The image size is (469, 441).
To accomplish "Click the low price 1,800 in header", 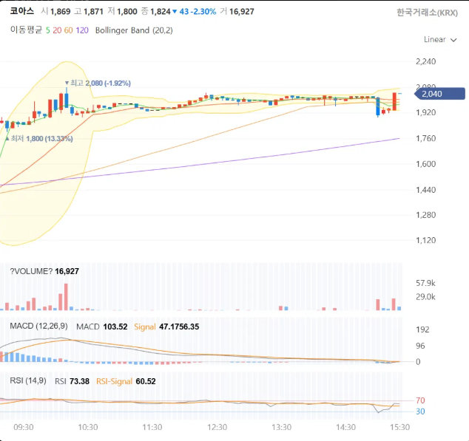I will tap(127, 12).
